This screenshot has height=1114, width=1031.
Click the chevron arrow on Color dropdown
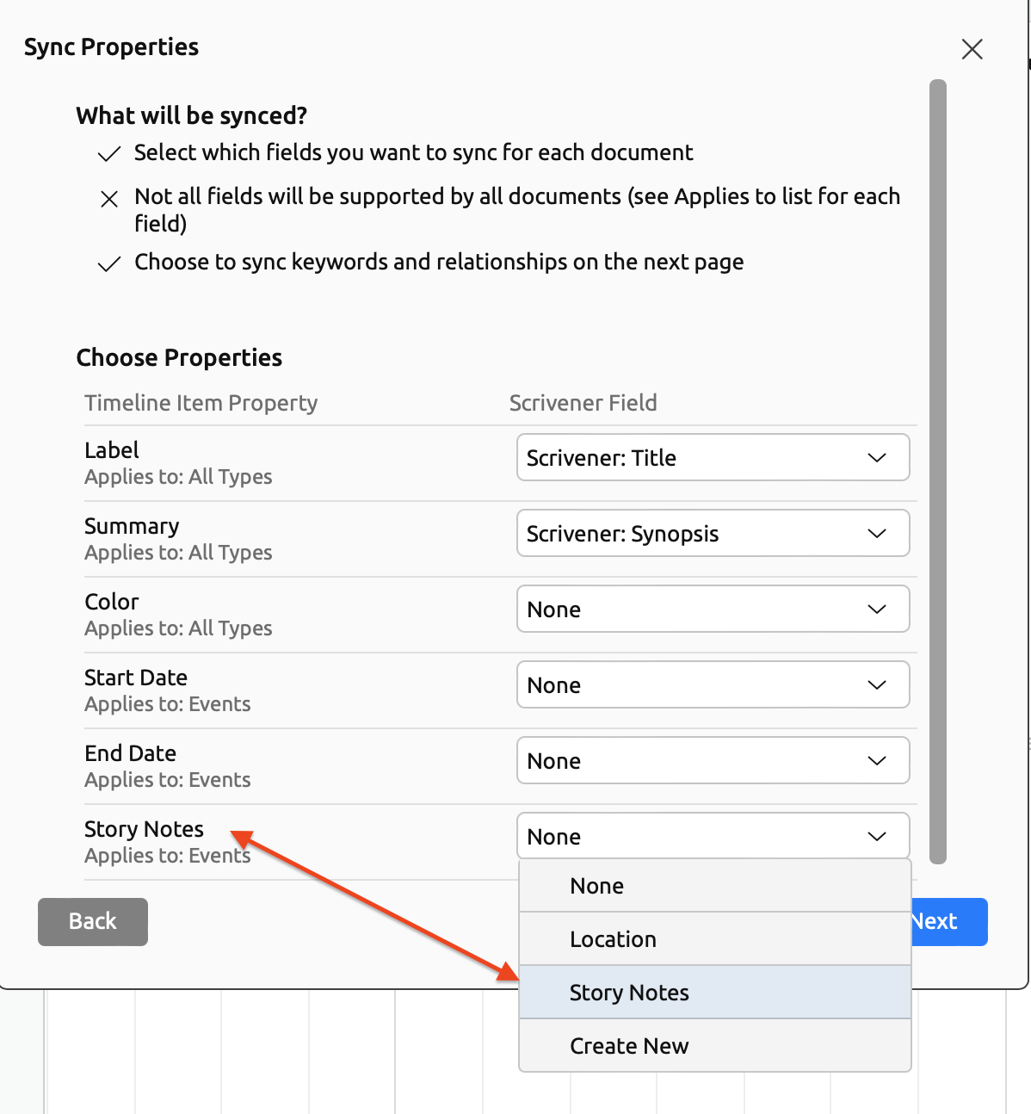877,609
